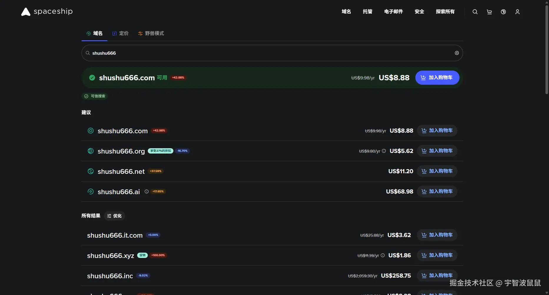Add shushu666.ai to cart
This screenshot has width=549, height=295.
click(x=437, y=191)
